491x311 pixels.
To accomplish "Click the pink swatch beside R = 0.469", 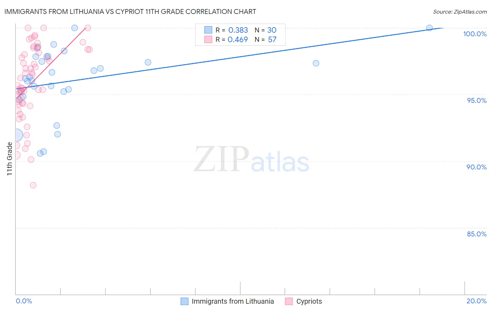I will pos(208,39).
